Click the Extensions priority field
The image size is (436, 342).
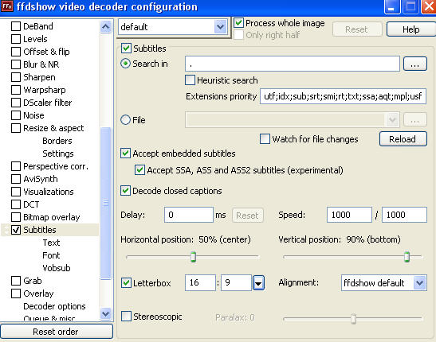(343, 96)
